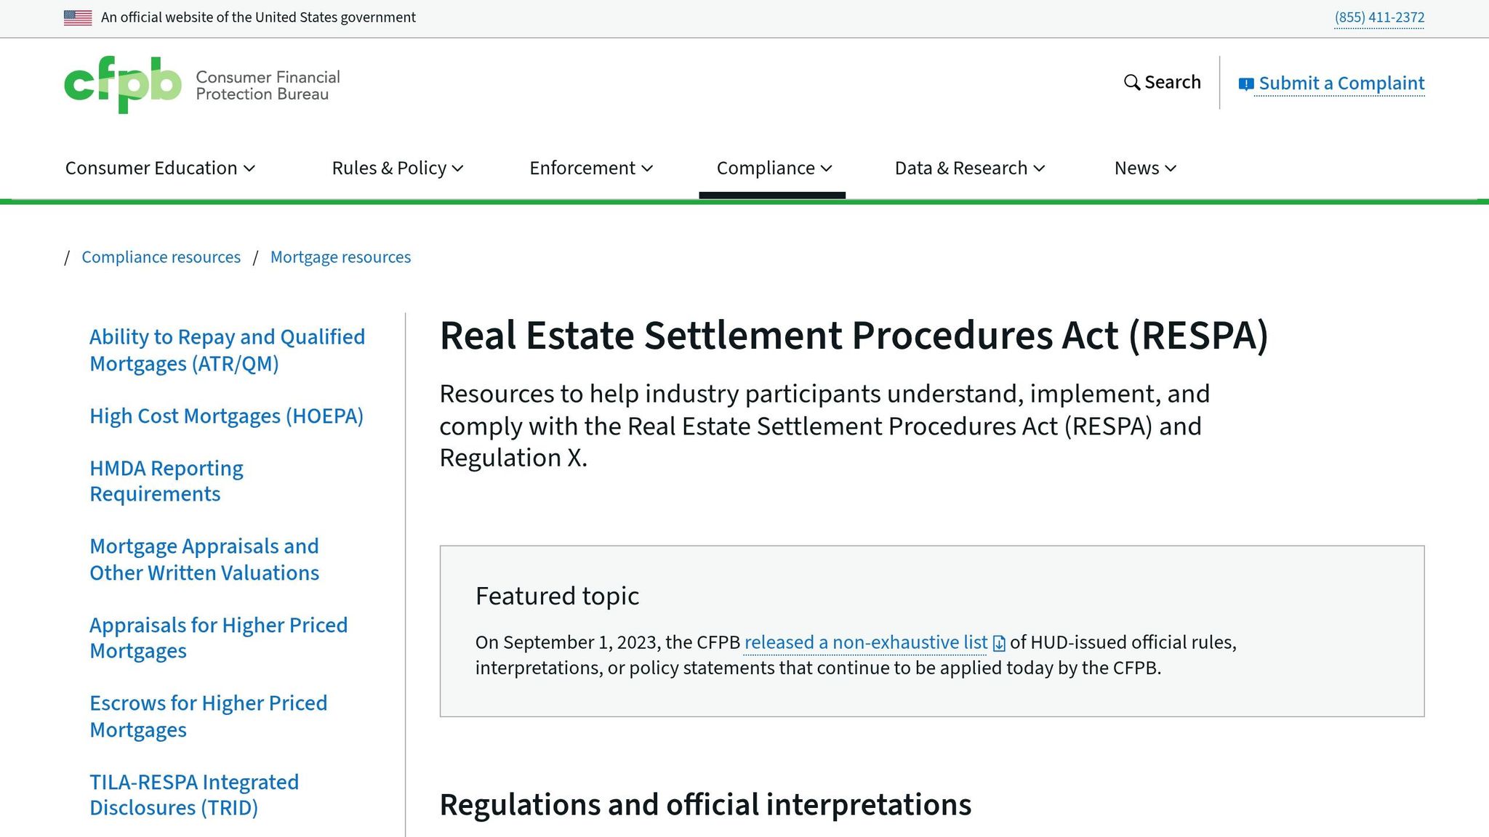Click the released a non-exhaustive list link
1489x837 pixels.
pos(865,642)
